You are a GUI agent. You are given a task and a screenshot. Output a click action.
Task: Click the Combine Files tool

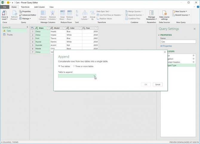click(x=133, y=18)
